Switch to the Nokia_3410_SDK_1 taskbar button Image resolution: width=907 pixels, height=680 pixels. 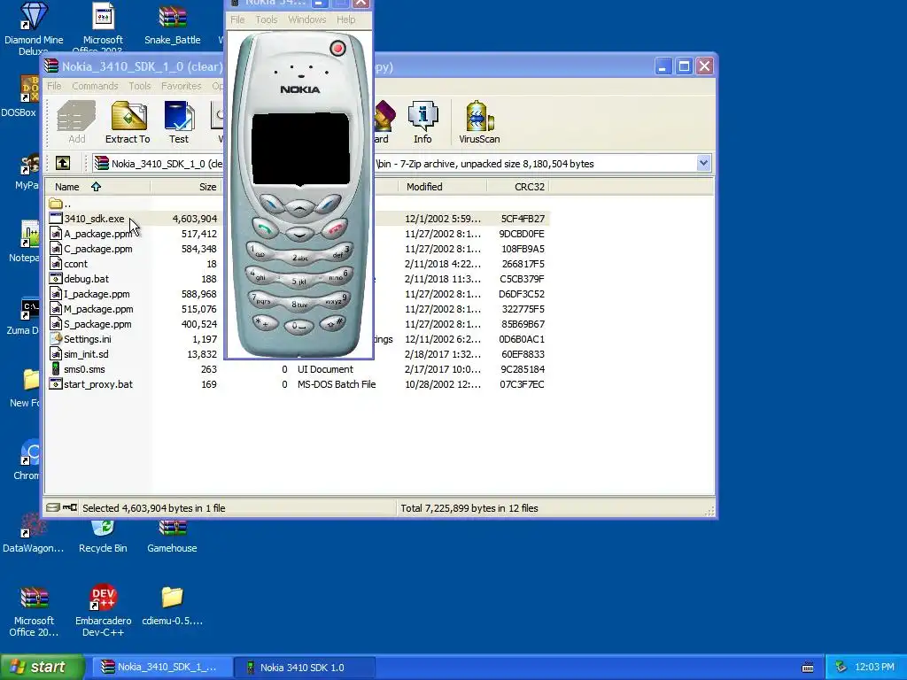click(x=161, y=668)
